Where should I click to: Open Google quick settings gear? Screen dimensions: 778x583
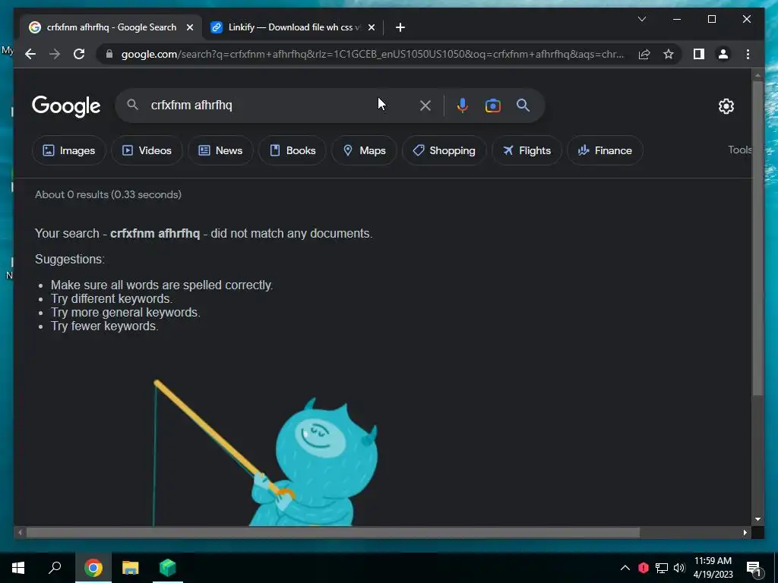[726, 106]
